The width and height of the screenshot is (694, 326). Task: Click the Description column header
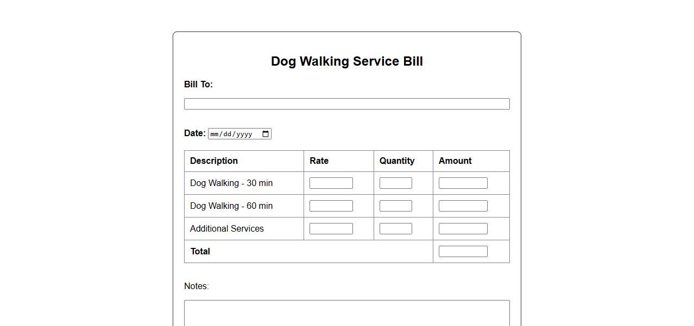pos(214,161)
